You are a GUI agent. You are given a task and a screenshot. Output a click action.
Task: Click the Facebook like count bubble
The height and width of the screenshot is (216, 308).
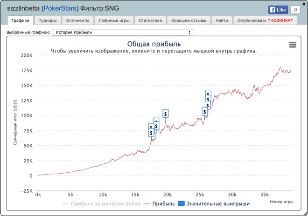[x=295, y=10]
